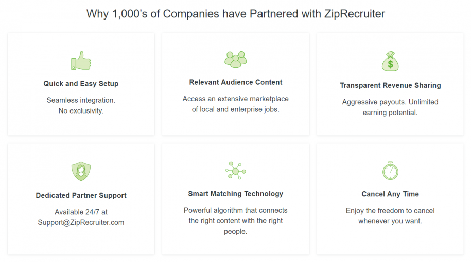The height and width of the screenshot is (262, 471).
Task: Click the stopwatch Cancel Any Time icon
Action: click(x=390, y=171)
